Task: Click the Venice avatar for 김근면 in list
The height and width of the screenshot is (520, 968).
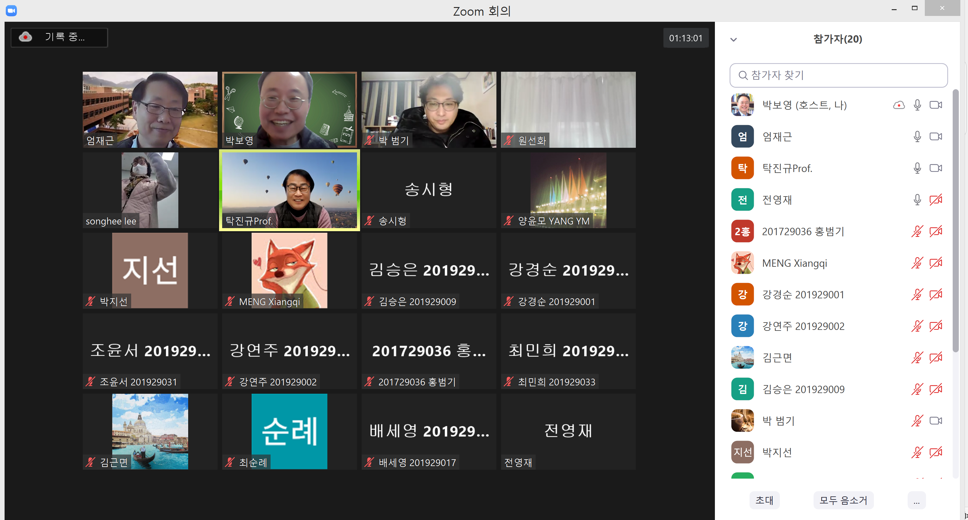Action: (x=742, y=357)
